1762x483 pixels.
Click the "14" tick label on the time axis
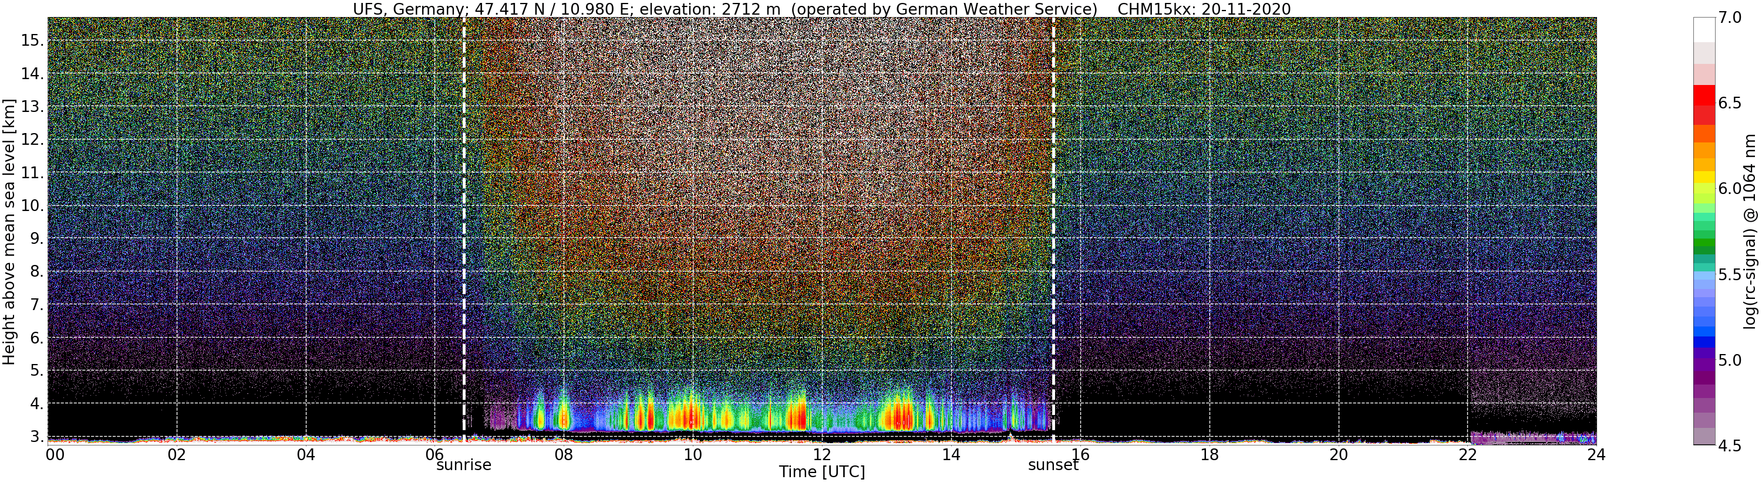coord(951,454)
